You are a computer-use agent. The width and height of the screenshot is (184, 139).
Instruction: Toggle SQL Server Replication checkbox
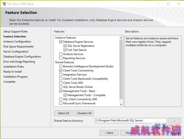coord(65,46)
